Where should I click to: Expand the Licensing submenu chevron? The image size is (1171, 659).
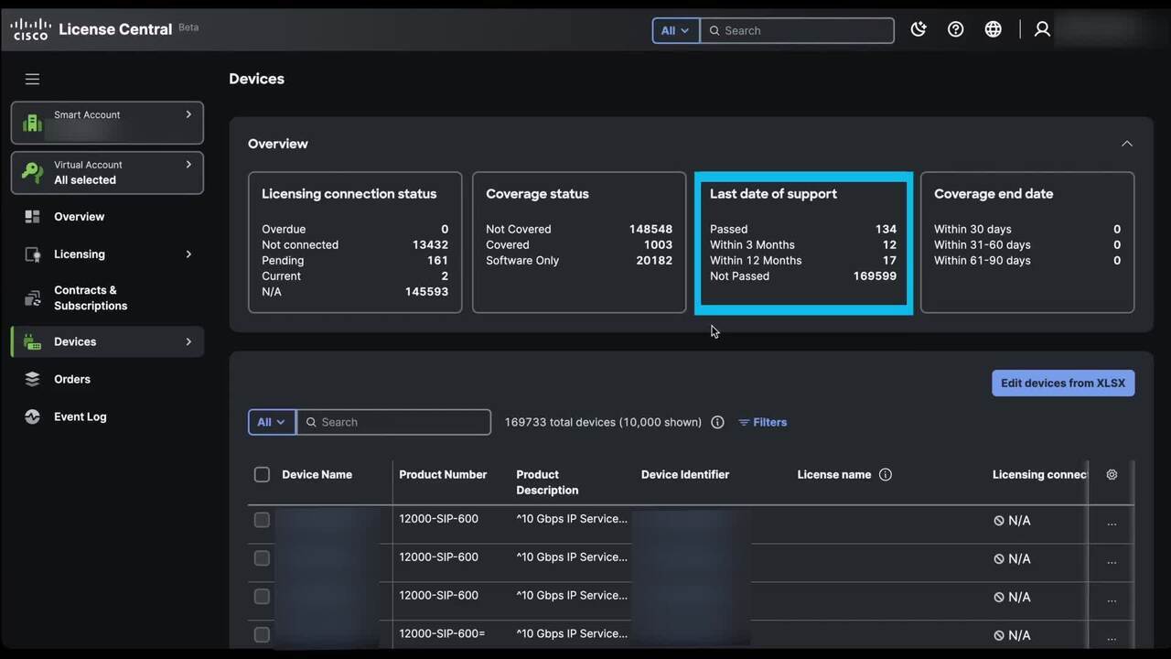click(188, 254)
